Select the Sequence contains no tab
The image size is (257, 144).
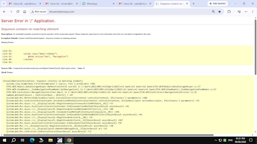[x=172, y=4]
